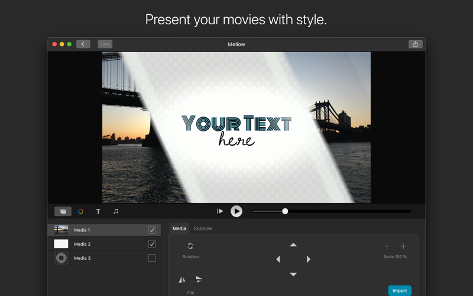
Task: Select the Media 2 row
Action: point(105,244)
